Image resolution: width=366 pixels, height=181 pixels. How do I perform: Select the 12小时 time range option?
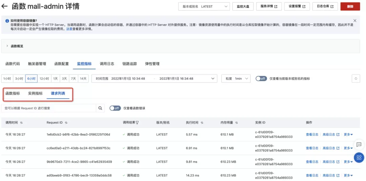[44, 79]
